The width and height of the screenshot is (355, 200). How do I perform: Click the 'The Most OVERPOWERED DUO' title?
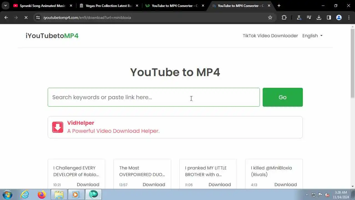click(142, 171)
